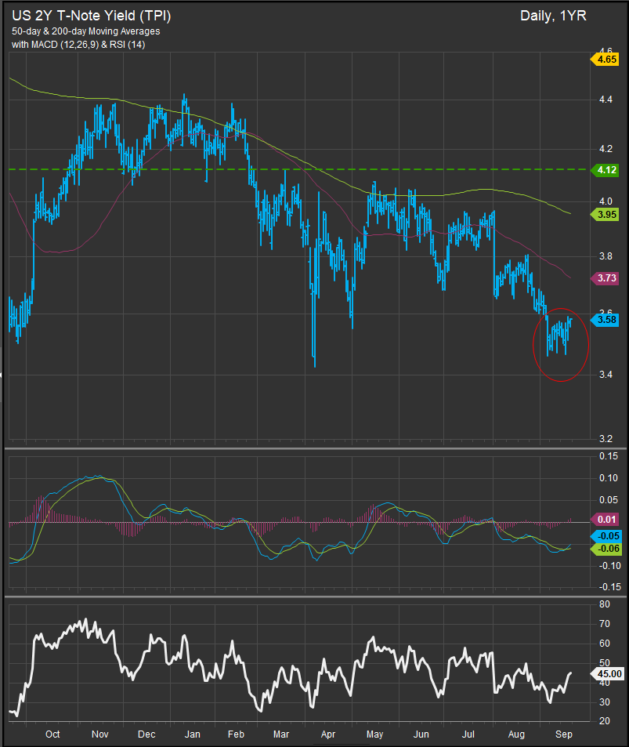629x747 pixels.
Task: Click the MACD (12,26,9) & RSI (14) text
Action: pyautogui.click(x=78, y=44)
